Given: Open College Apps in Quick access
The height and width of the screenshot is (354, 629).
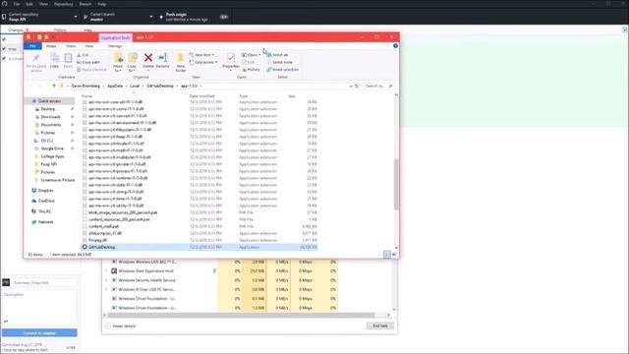Looking at the screenshot, I should pos(52,156).
